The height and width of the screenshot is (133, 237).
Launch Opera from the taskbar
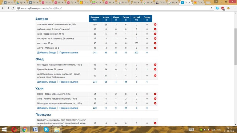click(x=14, y=130)
